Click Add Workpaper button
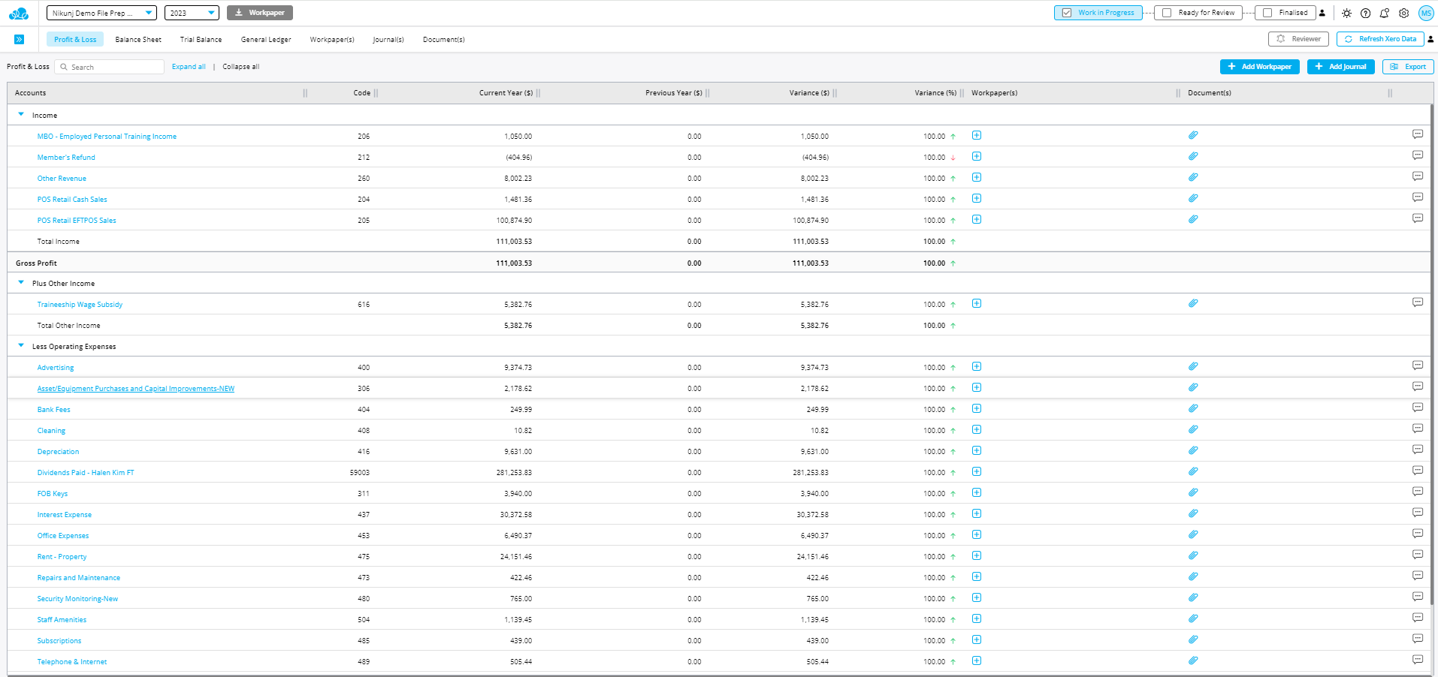The width and height of the screenshot is (1438, 677). tap(1259, 67)
